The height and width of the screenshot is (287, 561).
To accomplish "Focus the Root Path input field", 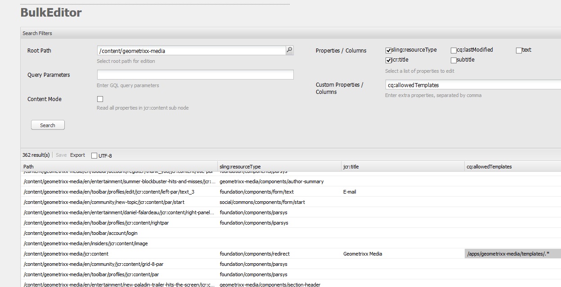I will (191, 51).
